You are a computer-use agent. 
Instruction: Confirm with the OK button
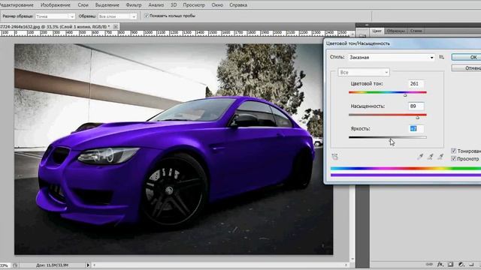coord(466,57)
